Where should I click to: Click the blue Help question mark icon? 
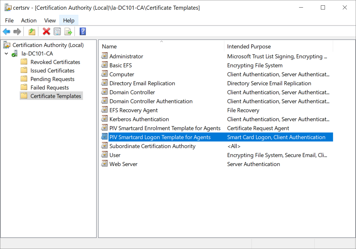[83, 32]
